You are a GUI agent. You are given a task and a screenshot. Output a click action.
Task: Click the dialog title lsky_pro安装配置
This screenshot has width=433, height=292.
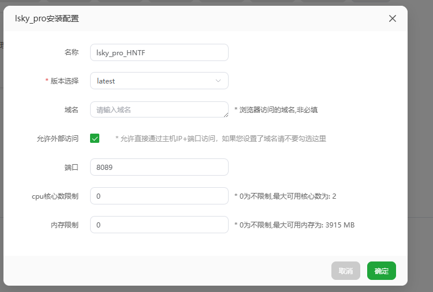47,19
